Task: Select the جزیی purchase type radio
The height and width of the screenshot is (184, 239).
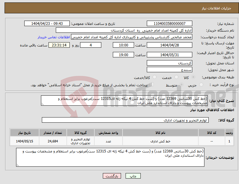Action: (x=201, y=85)
